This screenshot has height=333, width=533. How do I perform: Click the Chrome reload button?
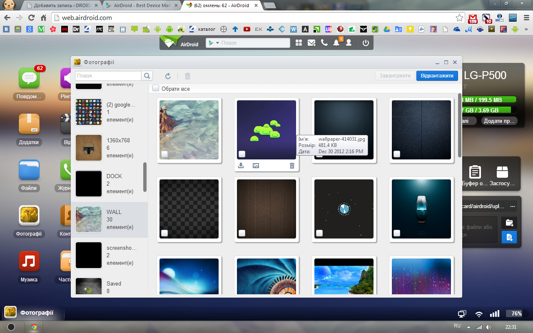click(31, 18)
